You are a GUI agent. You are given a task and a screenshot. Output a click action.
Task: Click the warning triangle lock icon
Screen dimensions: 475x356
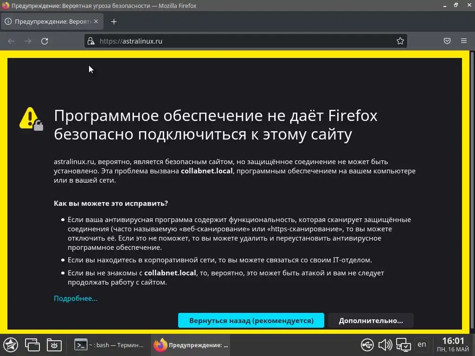31,119
